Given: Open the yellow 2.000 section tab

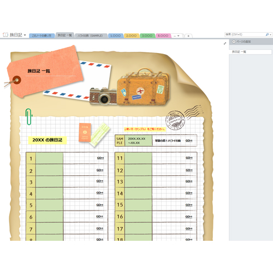Looking at the screenshot, I should pos(131,35).
